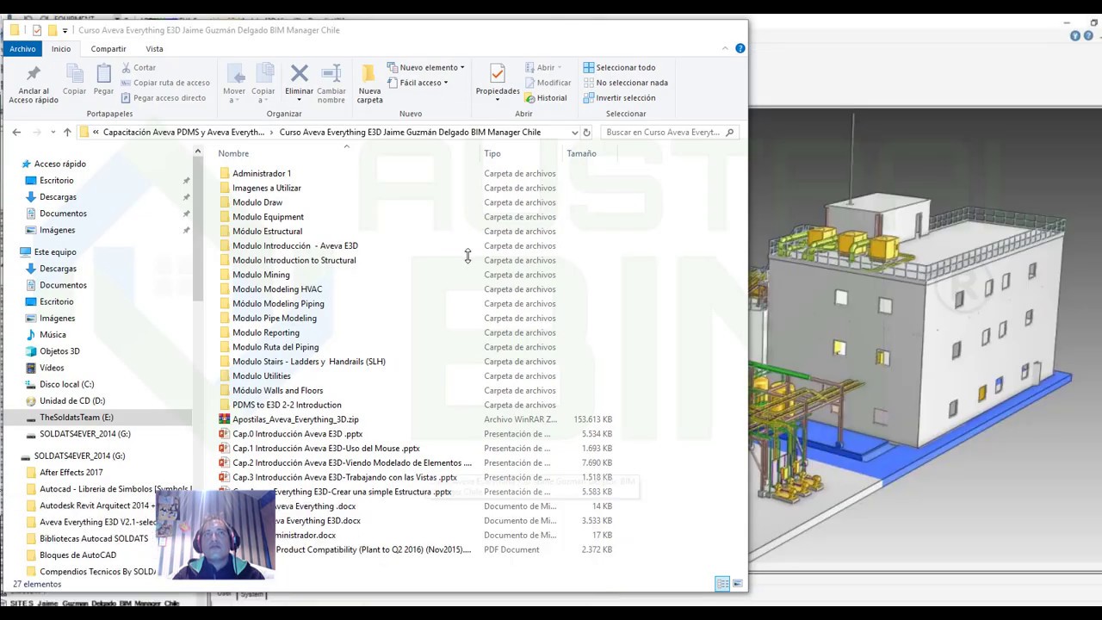This screenshot has height=620, width=1102.
Task: Open recent locations dropdown arrow
Action: coord(53,133)
